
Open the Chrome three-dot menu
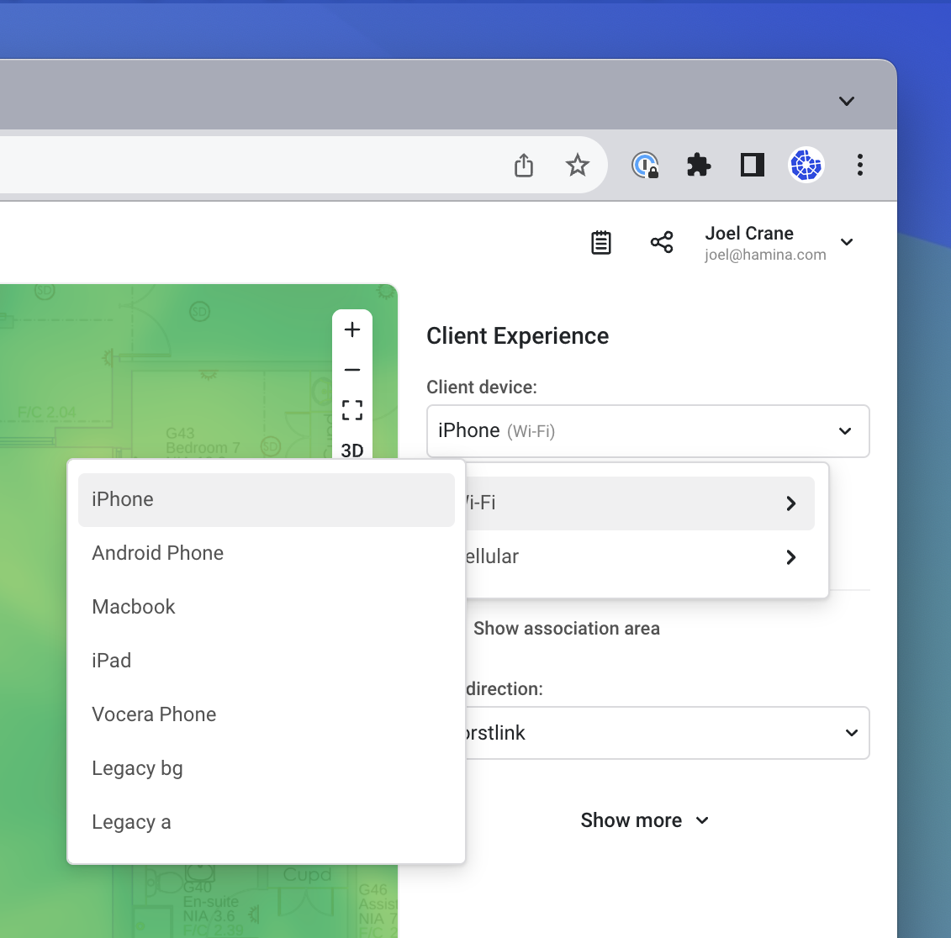click(859, 165)
